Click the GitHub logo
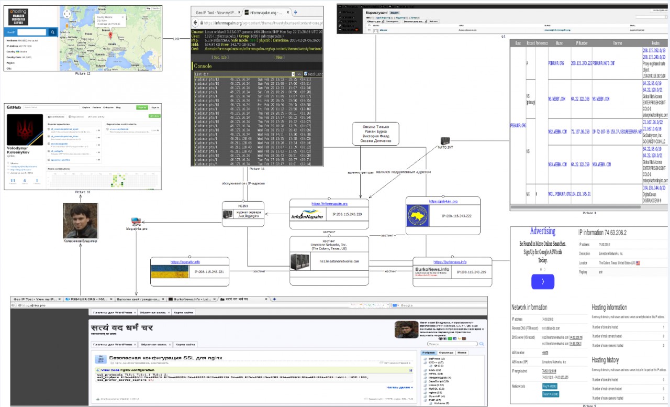Screen dimensions: 670x407 [13, 107]
